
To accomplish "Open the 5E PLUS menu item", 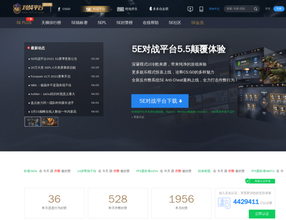I will (x=24, y=22).
